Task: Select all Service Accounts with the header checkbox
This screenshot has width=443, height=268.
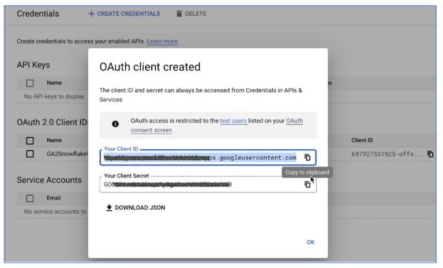Action: click(x=30, y=198)
